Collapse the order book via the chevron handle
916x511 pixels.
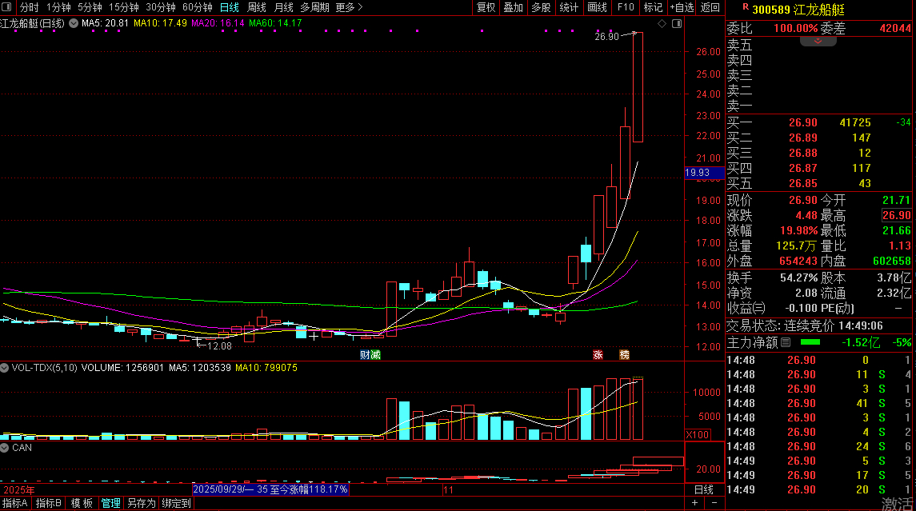(818, 41)
